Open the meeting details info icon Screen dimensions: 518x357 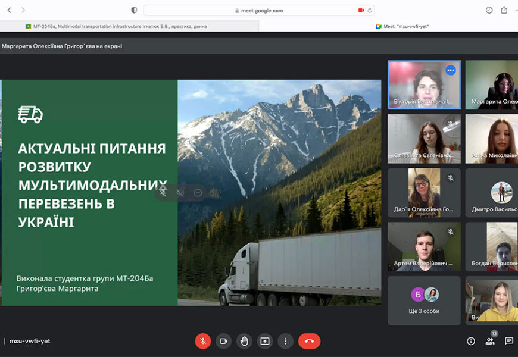[471, 341]
